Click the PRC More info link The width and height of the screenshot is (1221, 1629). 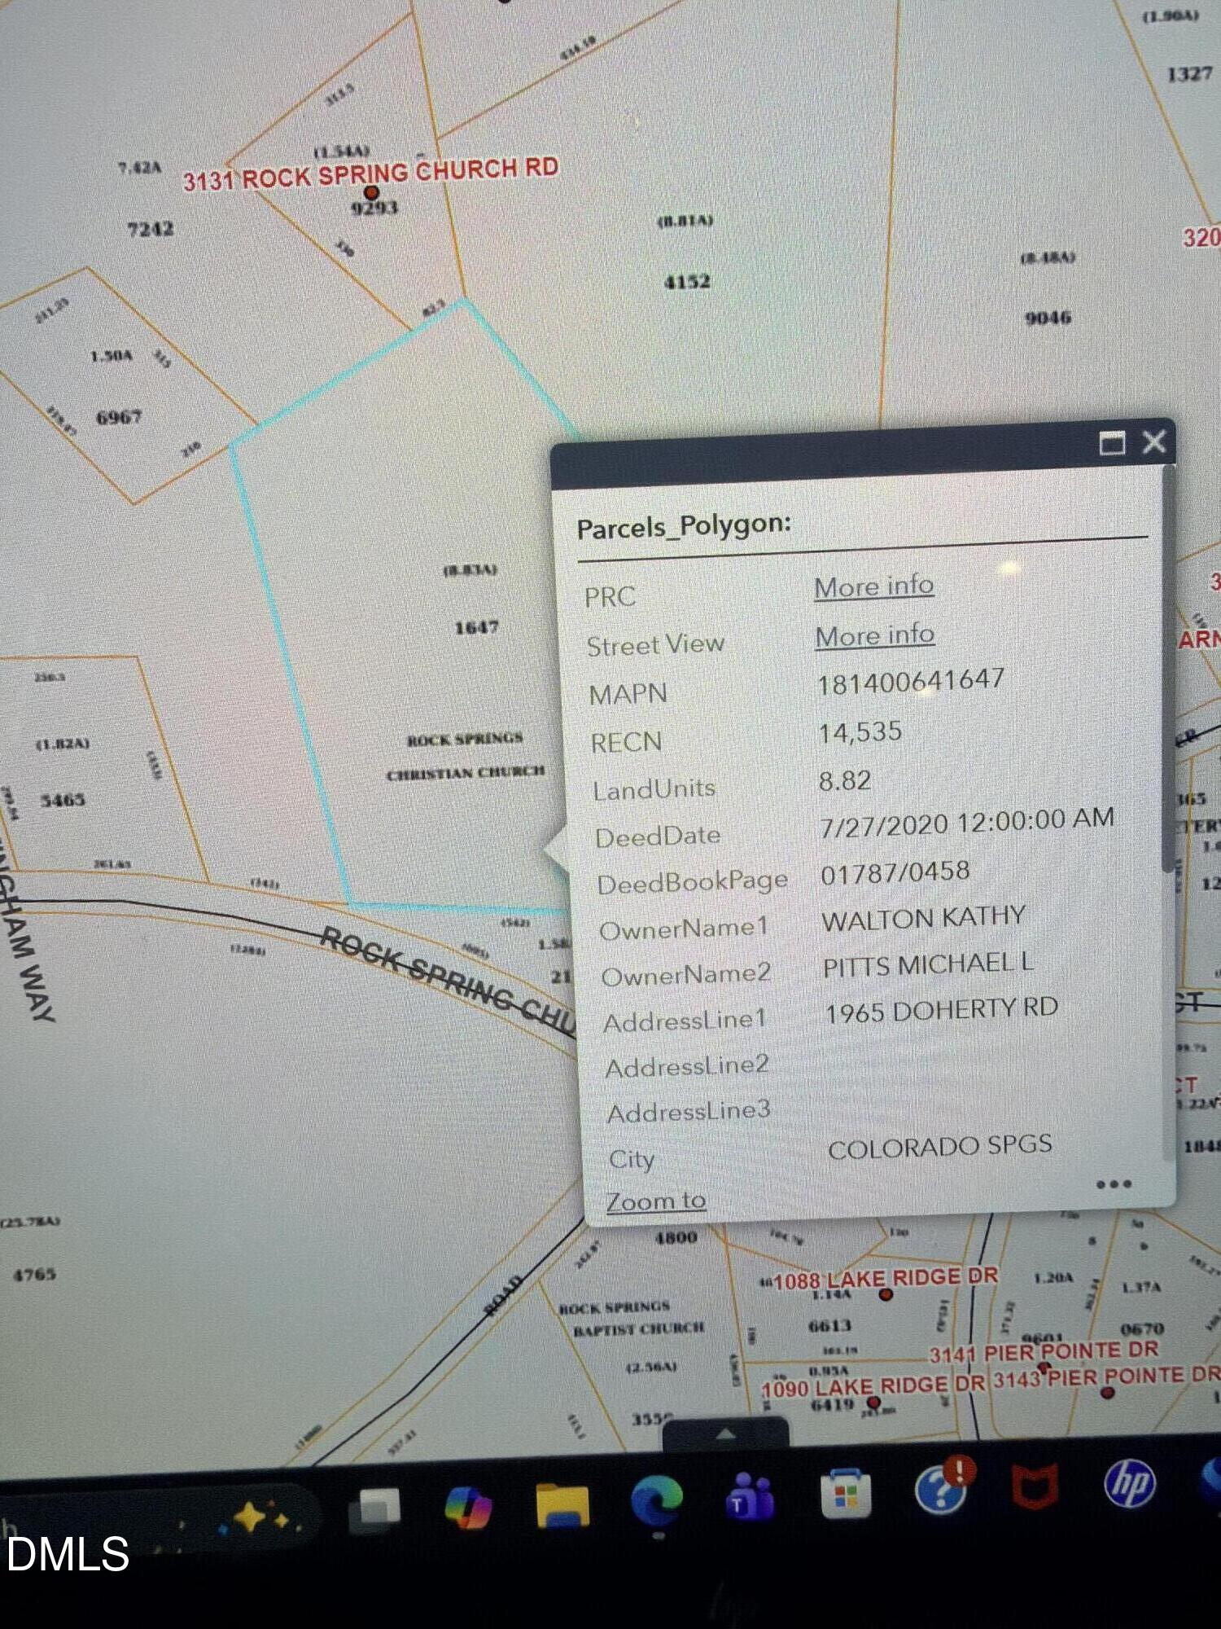coord(873,586)
